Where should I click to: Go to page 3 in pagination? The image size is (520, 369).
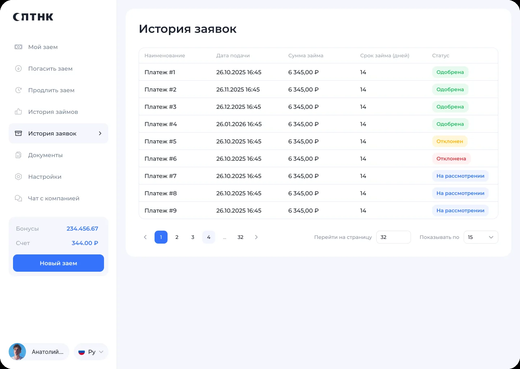click(193, 237)
